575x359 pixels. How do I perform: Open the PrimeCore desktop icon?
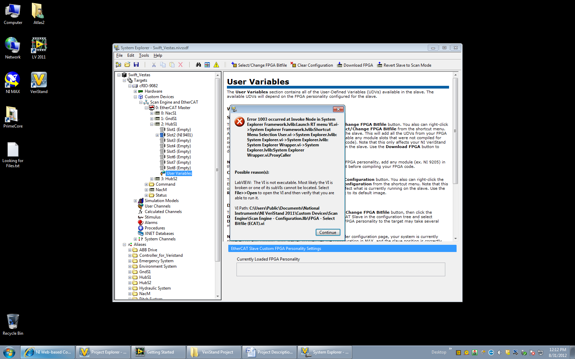[13, 117]
